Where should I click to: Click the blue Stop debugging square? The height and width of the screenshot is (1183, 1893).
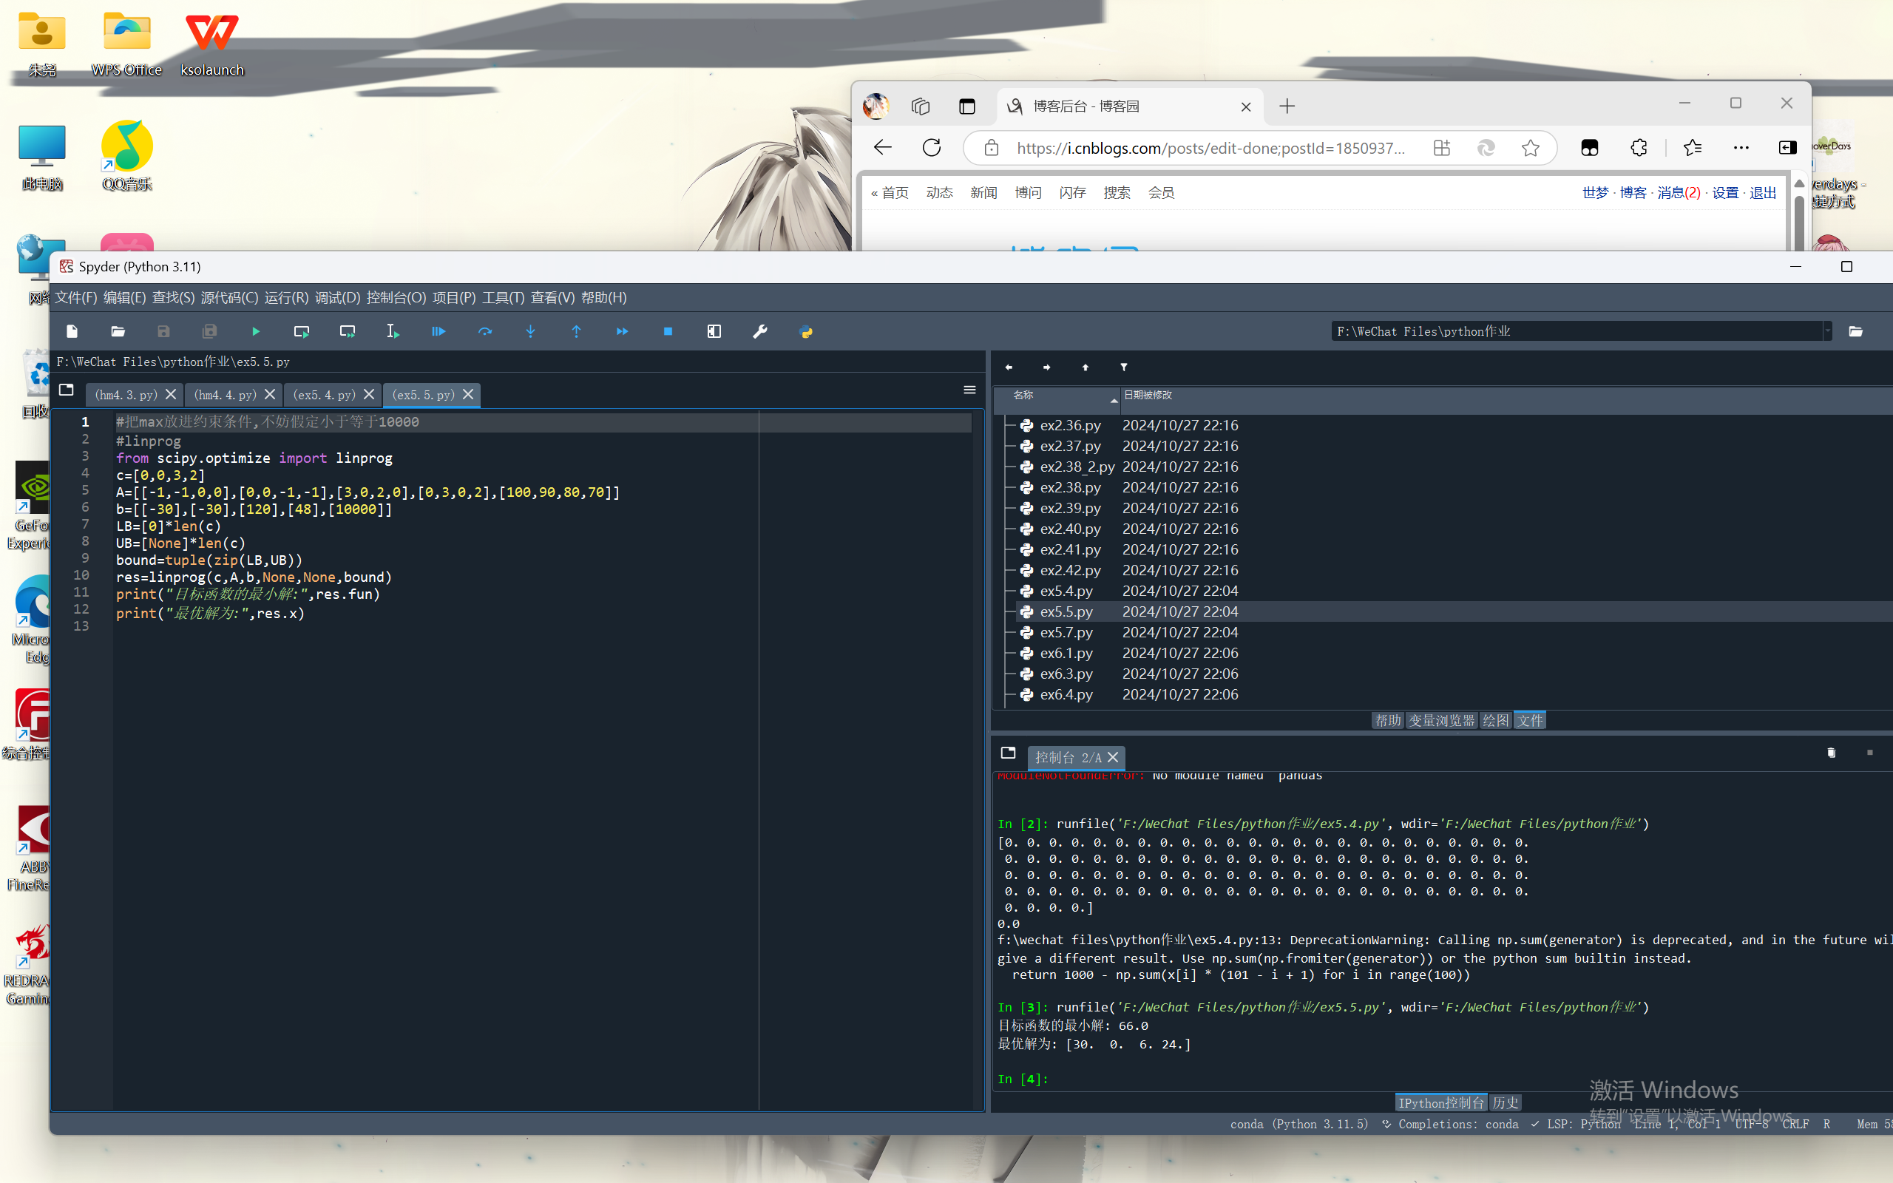[x=668, y=332]
